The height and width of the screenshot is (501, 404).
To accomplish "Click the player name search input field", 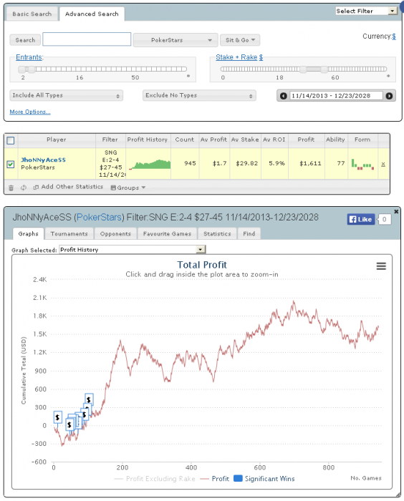I will [87, 39].
